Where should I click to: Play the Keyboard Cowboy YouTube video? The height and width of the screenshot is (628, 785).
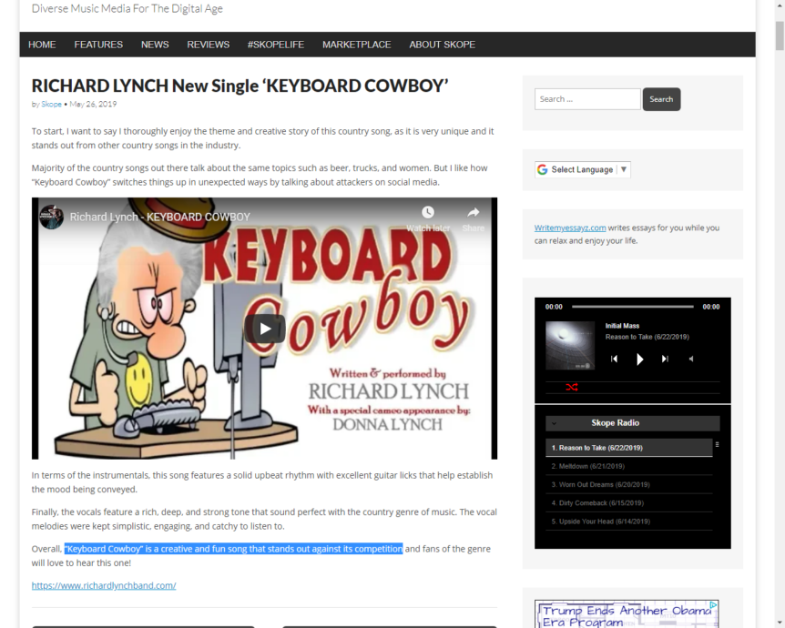265,329
